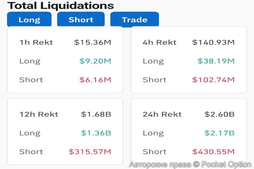Select the 24h Rekt label
This screenshot has width=254, height=169.
162,114
